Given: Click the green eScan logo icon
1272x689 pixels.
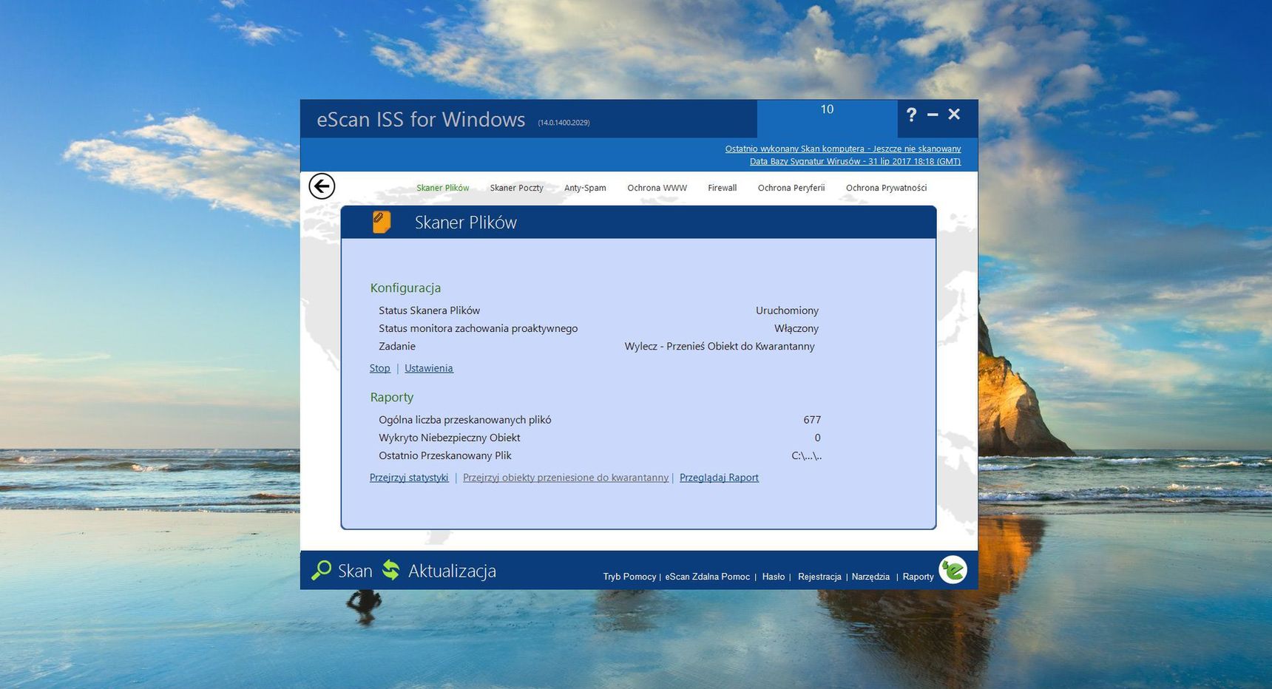Looking at the screenshot, I should (953, 570).
